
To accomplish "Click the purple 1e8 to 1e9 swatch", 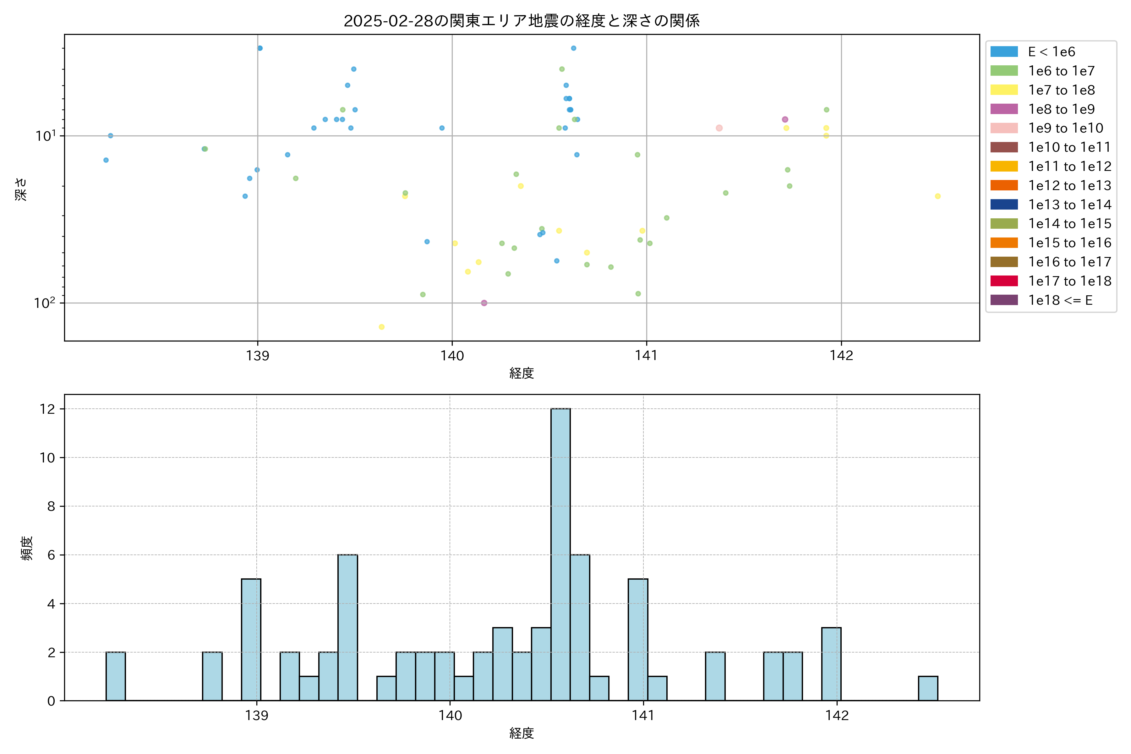I will click(x=1003, y=109).
